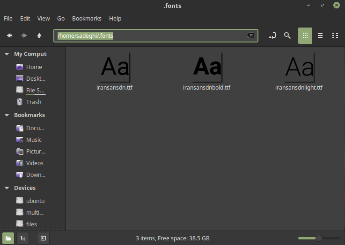Open the Music bookmark

coord(34,140)
